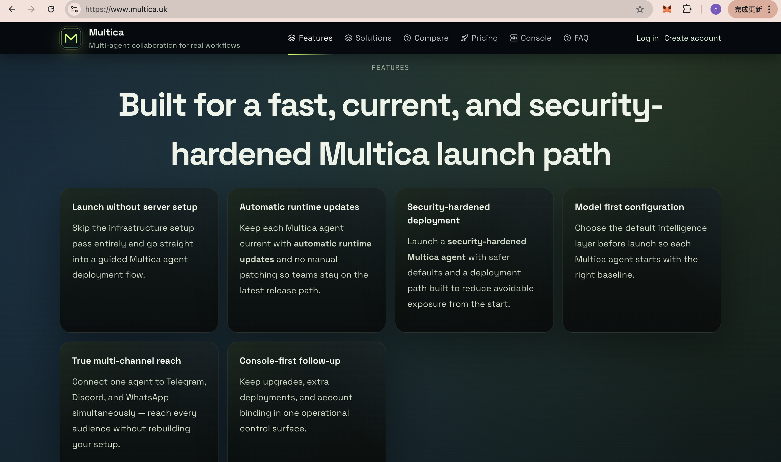
Task: Click the 'Keep each Multica agent' description
Action: [x=305, y=259]
